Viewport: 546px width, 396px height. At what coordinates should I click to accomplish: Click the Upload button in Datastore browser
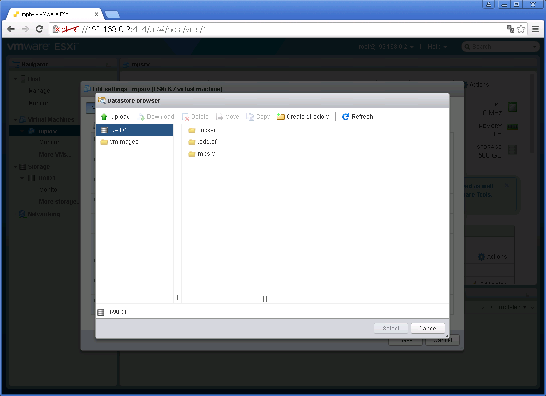coord(115,117)
